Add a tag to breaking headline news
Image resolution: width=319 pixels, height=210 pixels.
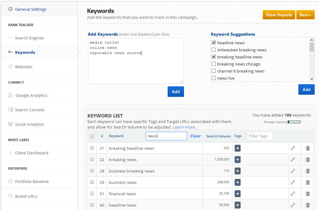point(237,148)
